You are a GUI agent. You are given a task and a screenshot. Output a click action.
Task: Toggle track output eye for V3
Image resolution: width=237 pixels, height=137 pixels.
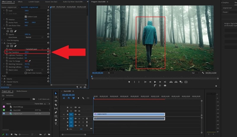click(79, 107)
